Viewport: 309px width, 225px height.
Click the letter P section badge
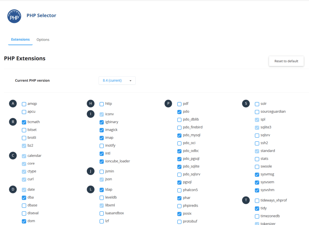point(168,103)
